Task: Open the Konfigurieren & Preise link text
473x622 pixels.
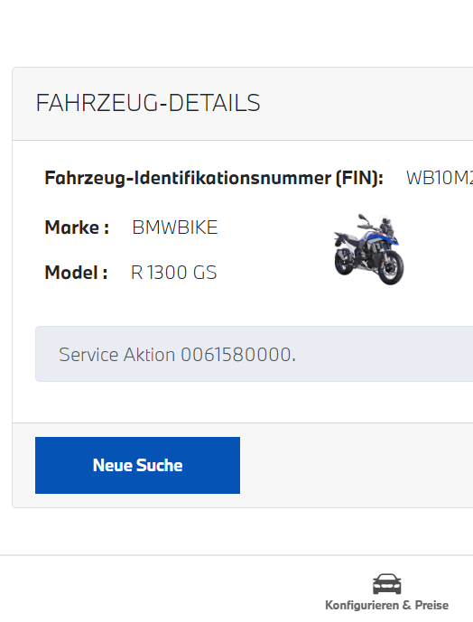Action: pyautogui.click(x=387, y=606)
